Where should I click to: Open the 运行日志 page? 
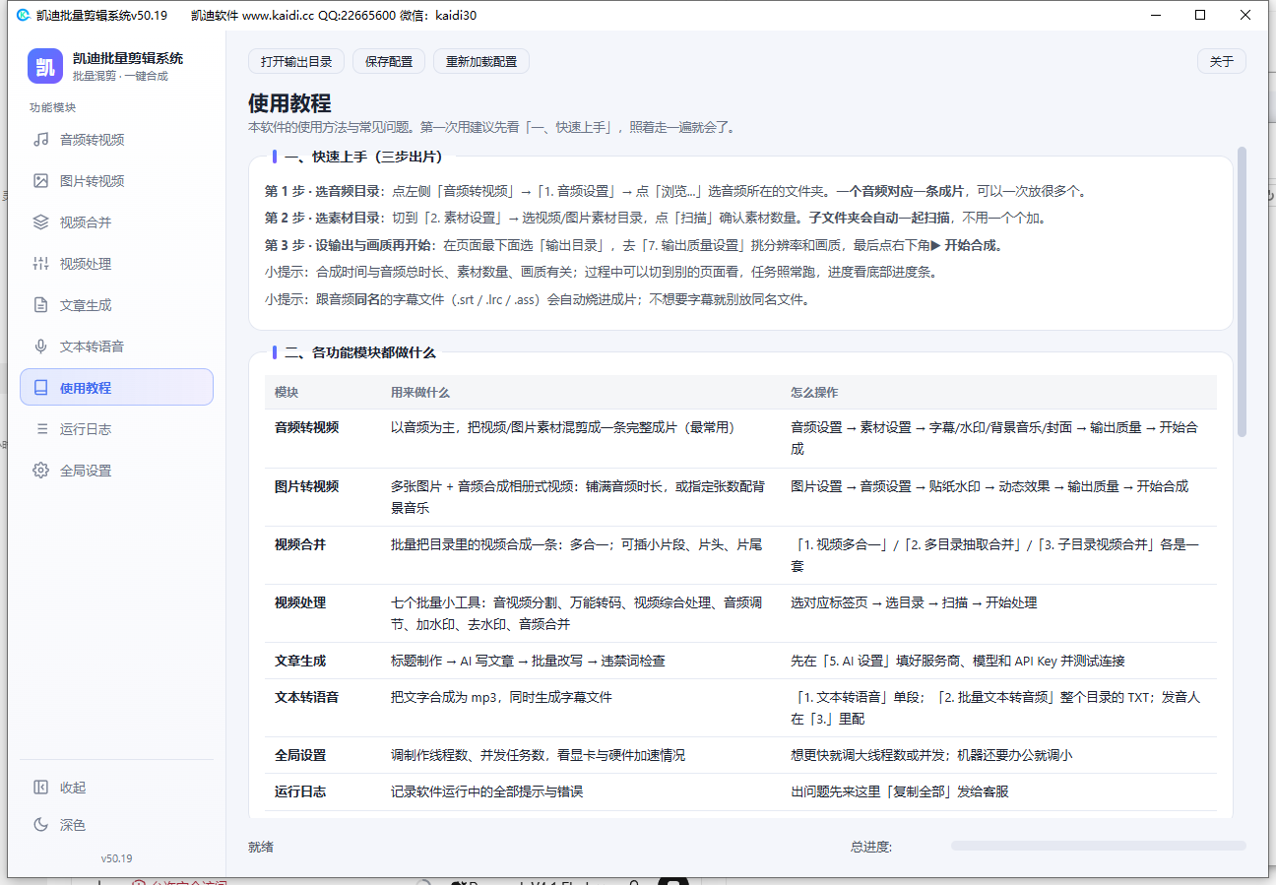116,429
